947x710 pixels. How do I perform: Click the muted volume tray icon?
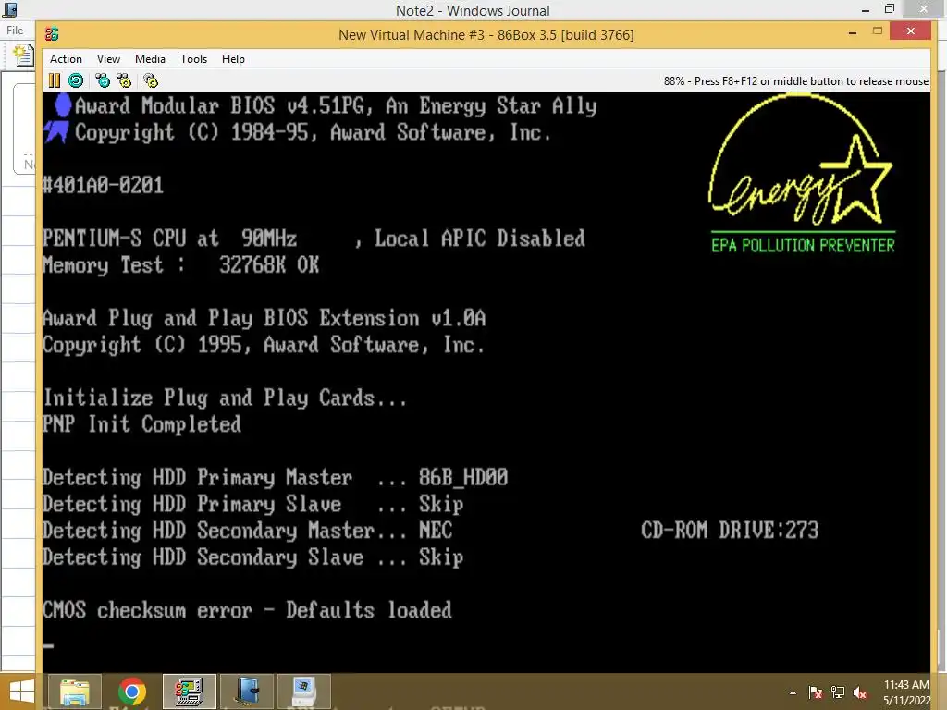pyautogui.click(x=860, y=692)
